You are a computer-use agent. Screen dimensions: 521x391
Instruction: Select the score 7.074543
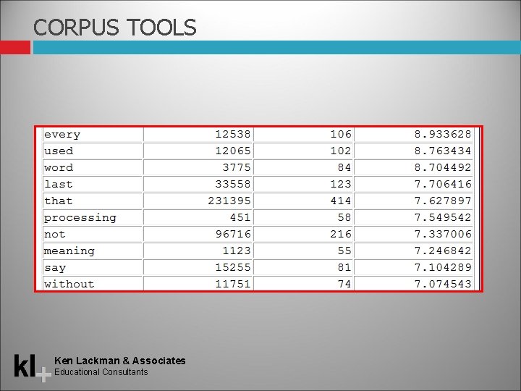pos(443,284)
